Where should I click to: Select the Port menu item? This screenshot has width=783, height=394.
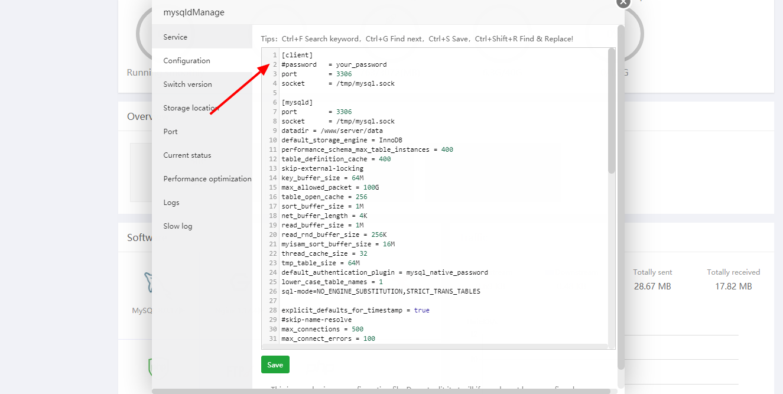(x=171, y=132)
